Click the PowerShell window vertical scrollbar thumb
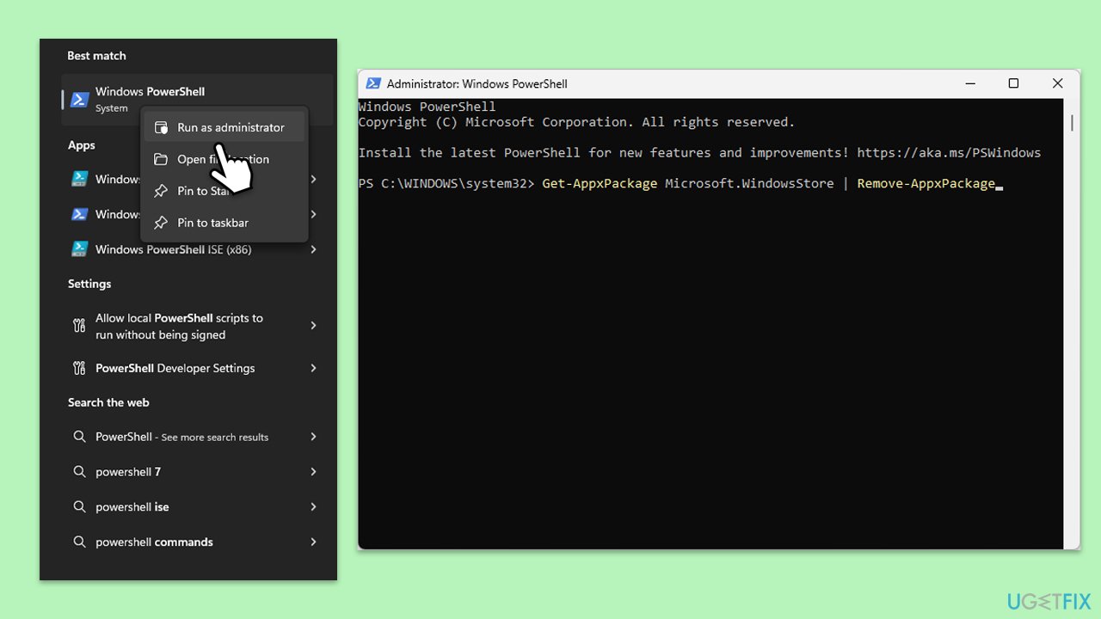 (1072, 123)
